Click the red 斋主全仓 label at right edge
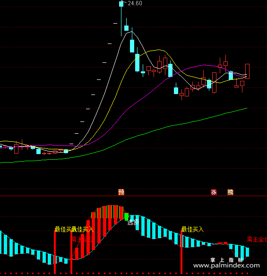Image resolution: width=267 pixels, height=276 pixels. click(x=257, y=240)
